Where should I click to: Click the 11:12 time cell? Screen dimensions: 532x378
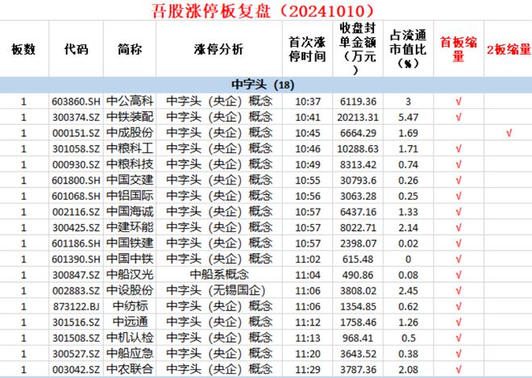307,322
